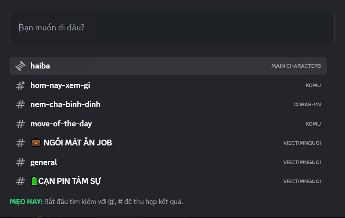Screen dimensions: 345x218
Task: Click the briefcase emoji in NGỒI MÁT ĂN JOB
Action: tap(36, 143)
